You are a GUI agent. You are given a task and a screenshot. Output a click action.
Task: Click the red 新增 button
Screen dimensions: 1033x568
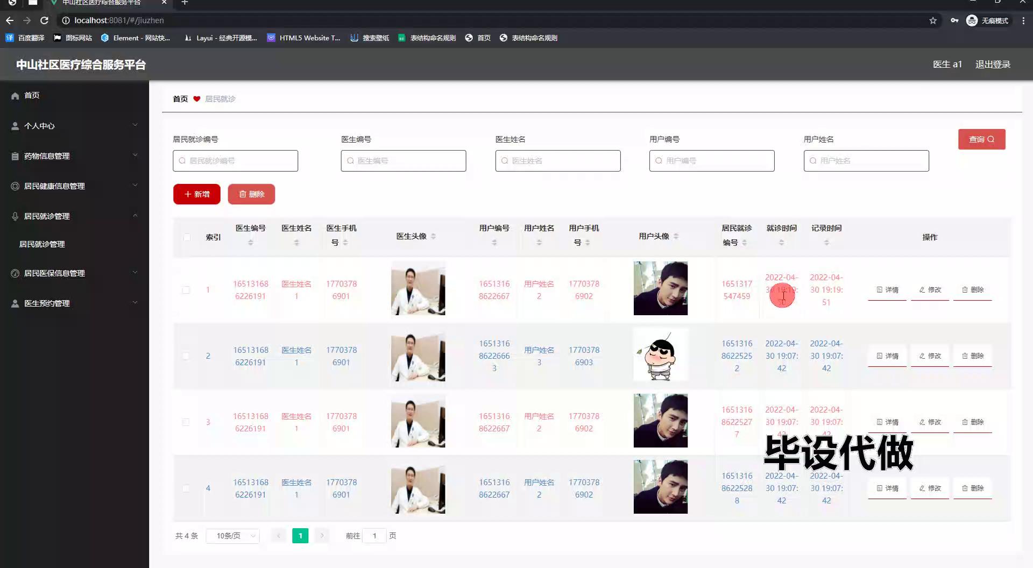pos(196,194)
